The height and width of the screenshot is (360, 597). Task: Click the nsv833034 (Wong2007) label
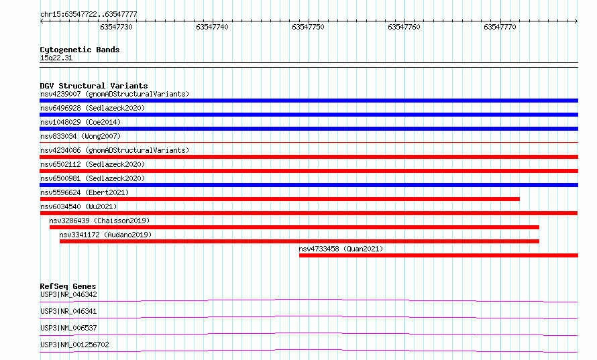80,136
